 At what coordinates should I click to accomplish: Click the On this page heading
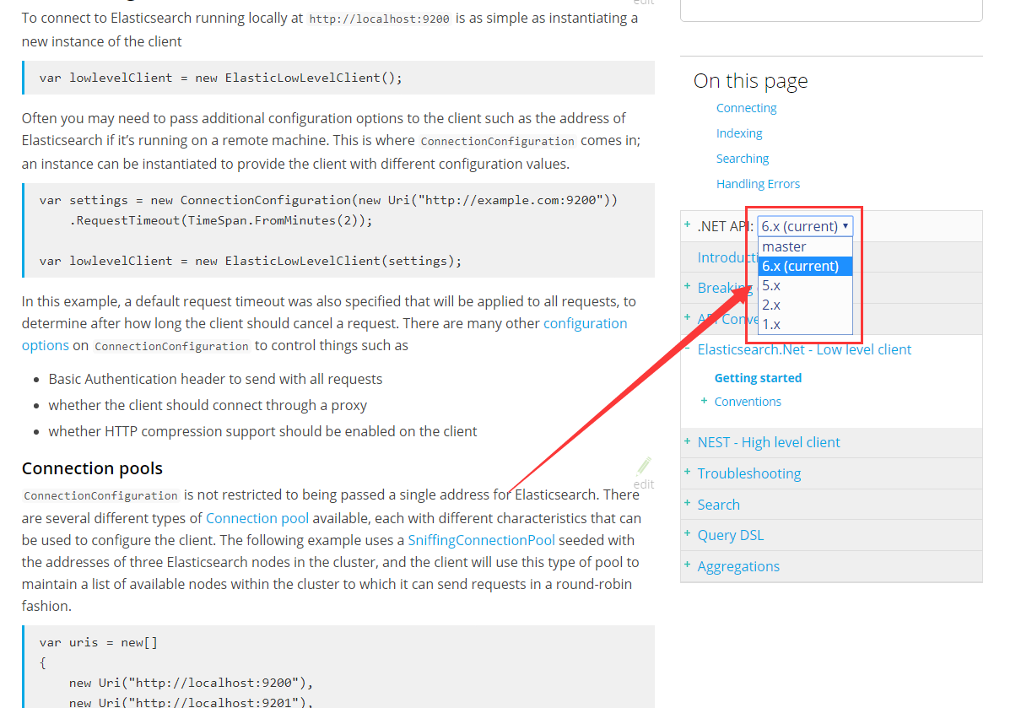pos(750,81)
